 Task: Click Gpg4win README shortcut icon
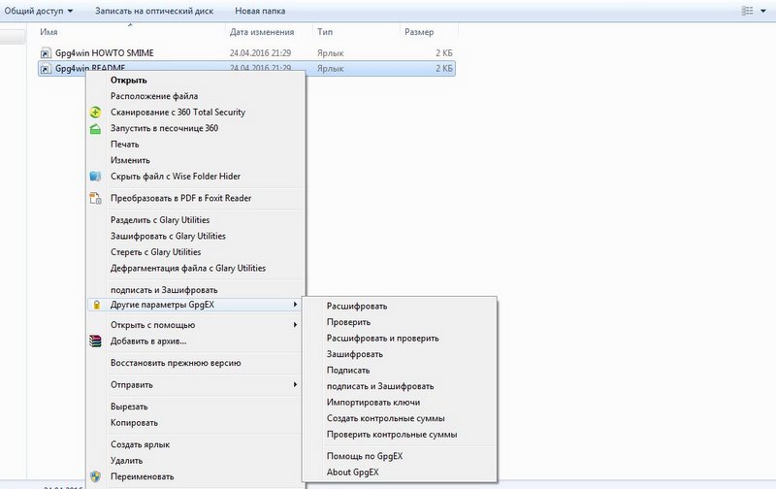click(45, 69)
